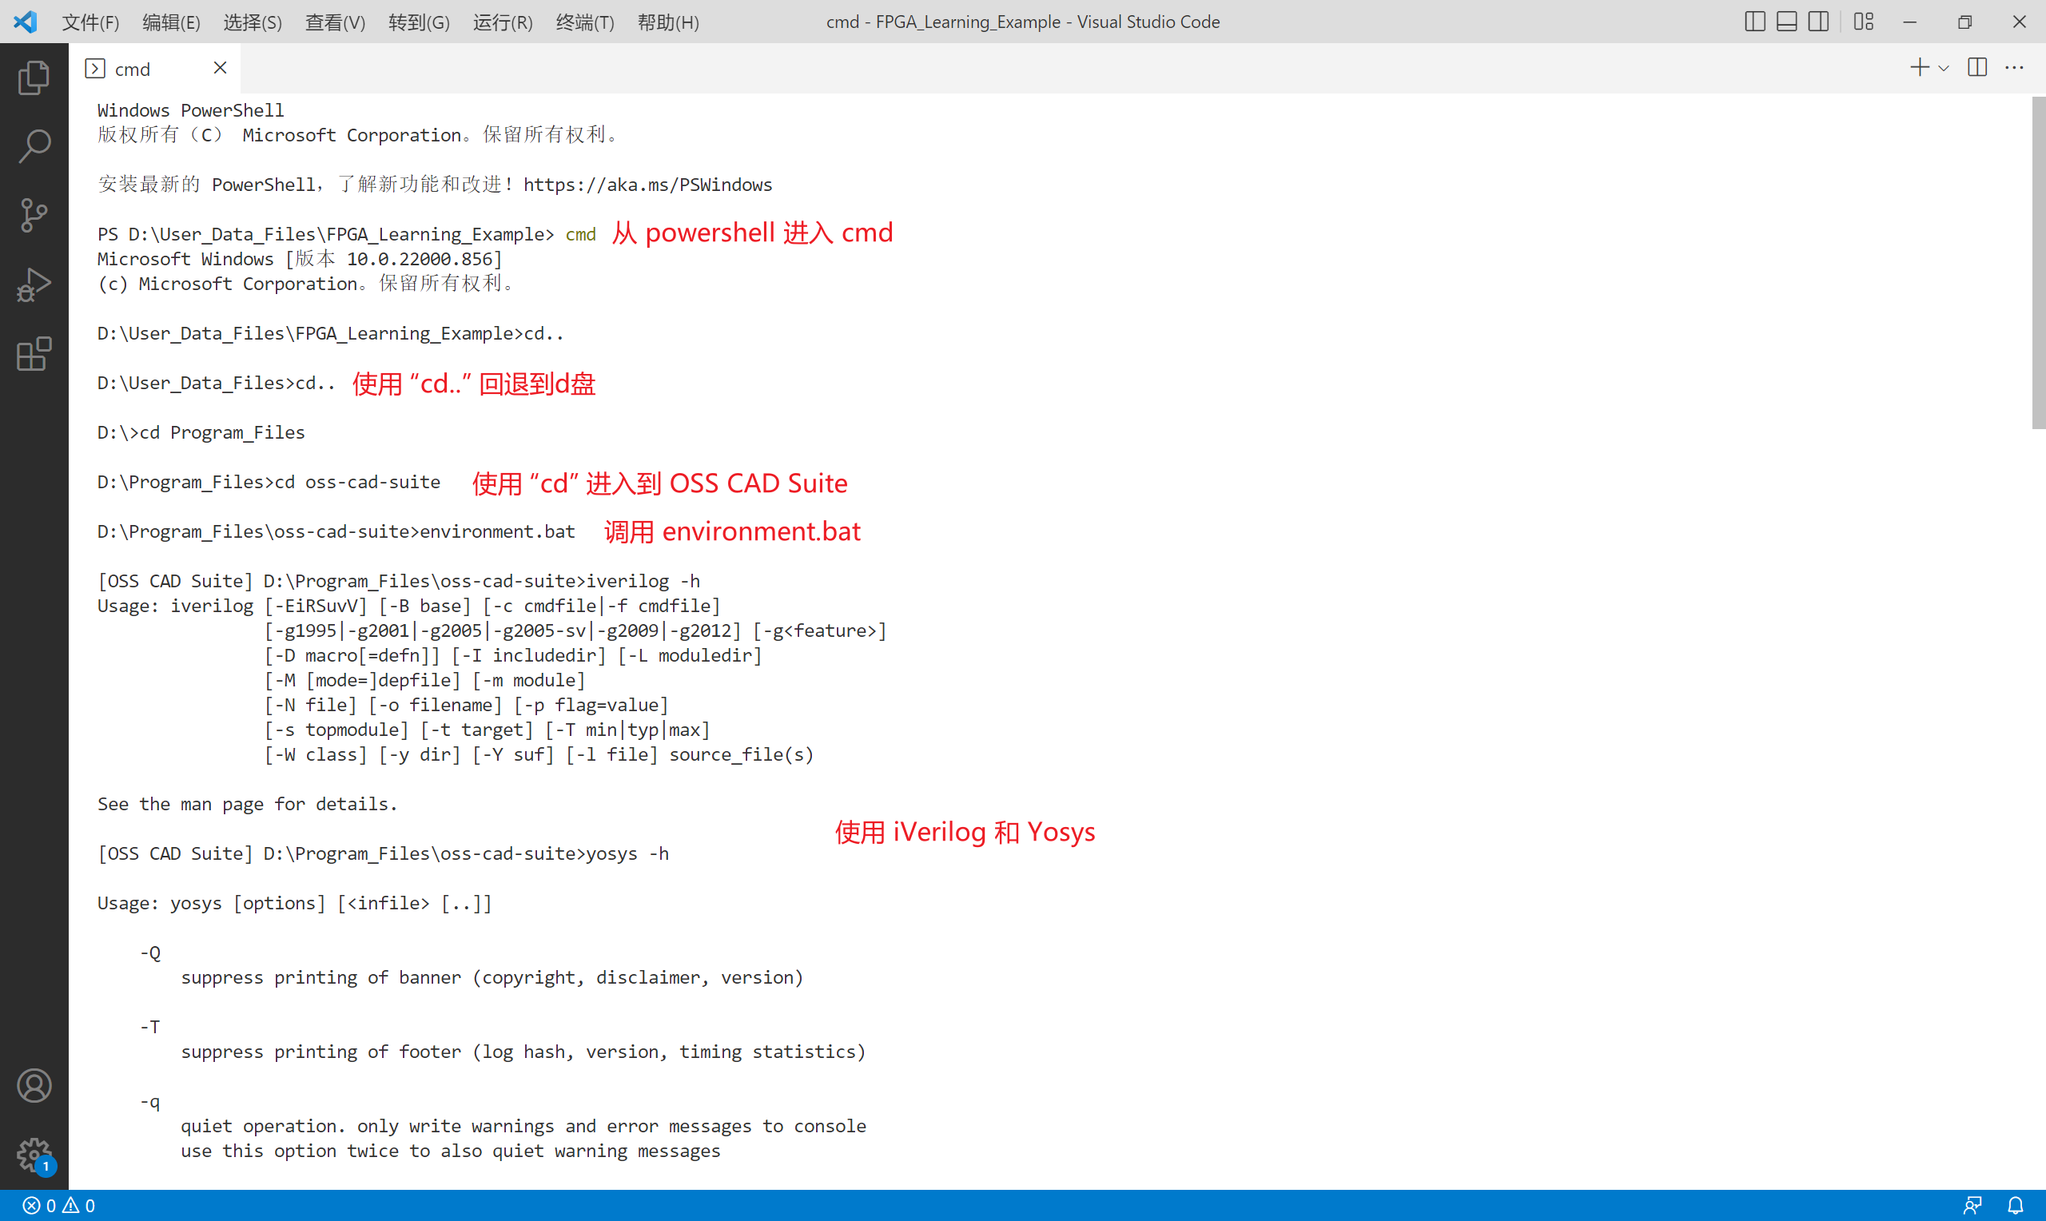The width and height of the screenshot is (2046, 1221).
Task: Click "[-s topmodule] [-t target]" usage line
Action: (x=486, y=730)
